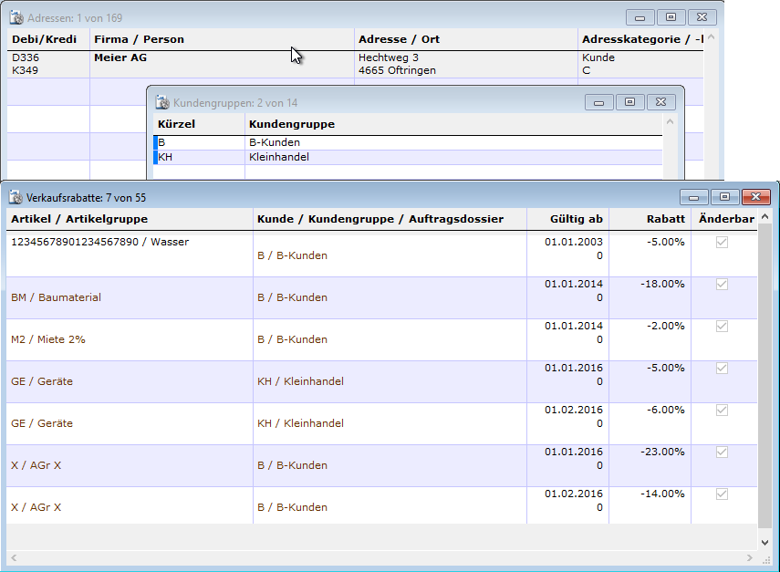Click the Rabatt column header
The width and height of the screenshot is (780, 572).
[x=650, y=219]
